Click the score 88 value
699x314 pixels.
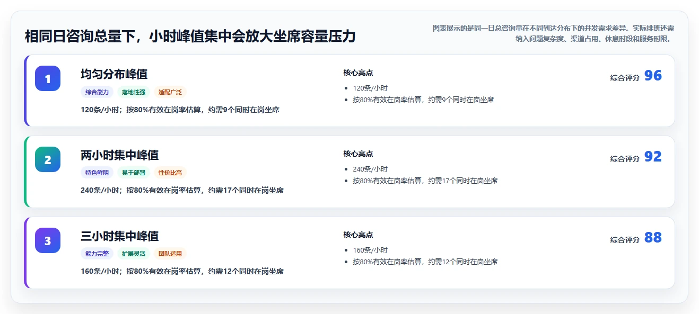tap(653, 238)
